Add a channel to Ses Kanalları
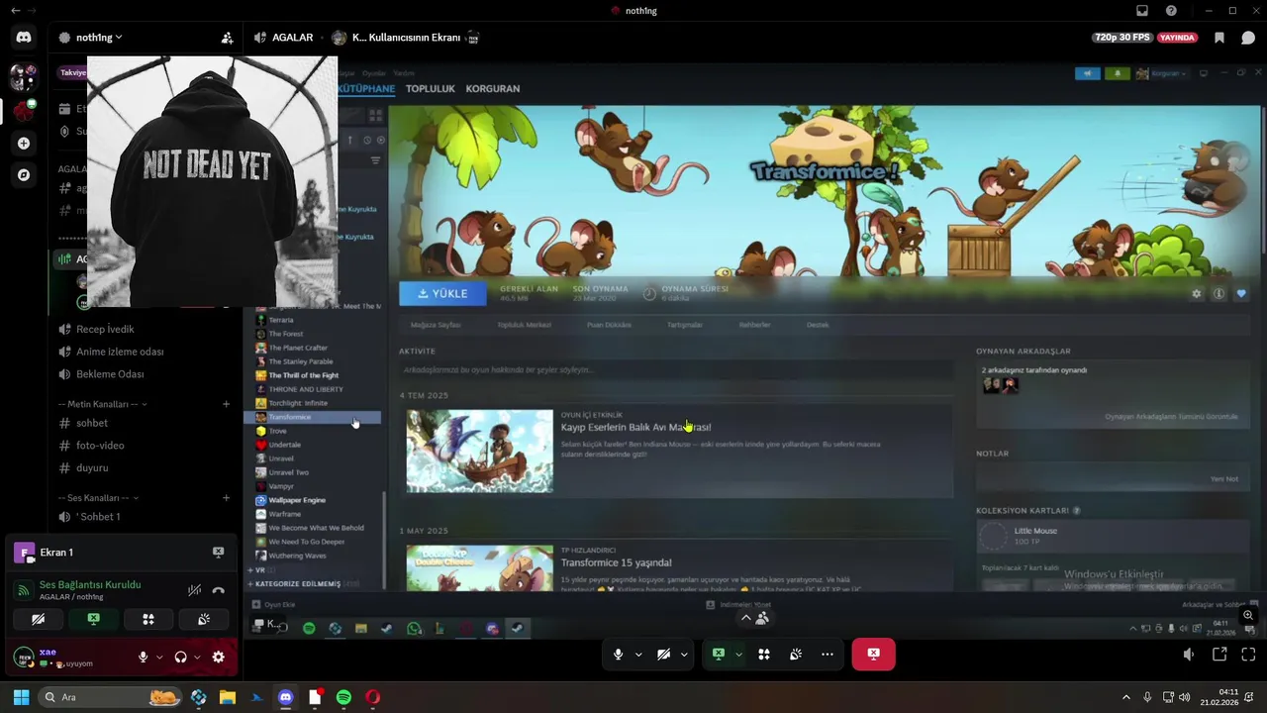This screenshot has height=713, width=1267. click(x=226, y=498)
